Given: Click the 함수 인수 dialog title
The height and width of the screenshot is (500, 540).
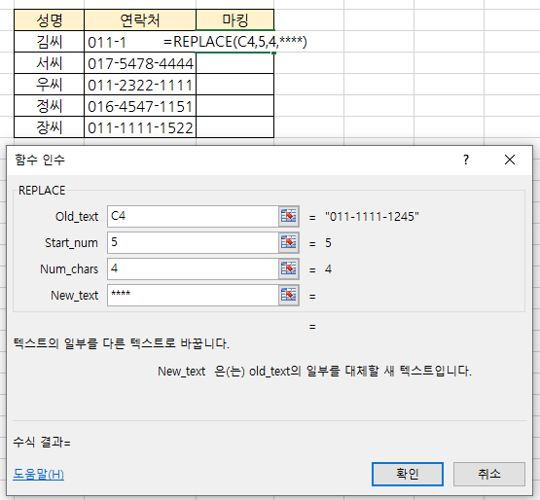Looking at the screenshot, I should 40,160.
